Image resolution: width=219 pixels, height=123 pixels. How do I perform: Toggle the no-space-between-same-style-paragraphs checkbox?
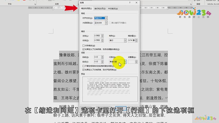83,66
